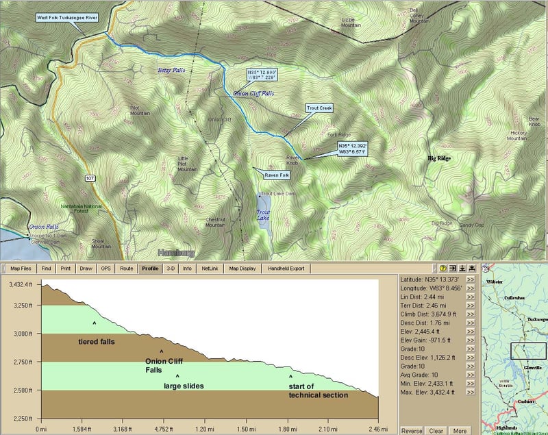Click the Clear button
This screenshot has width=548, height=435.
pyautogui.click(x=436, y=431)
